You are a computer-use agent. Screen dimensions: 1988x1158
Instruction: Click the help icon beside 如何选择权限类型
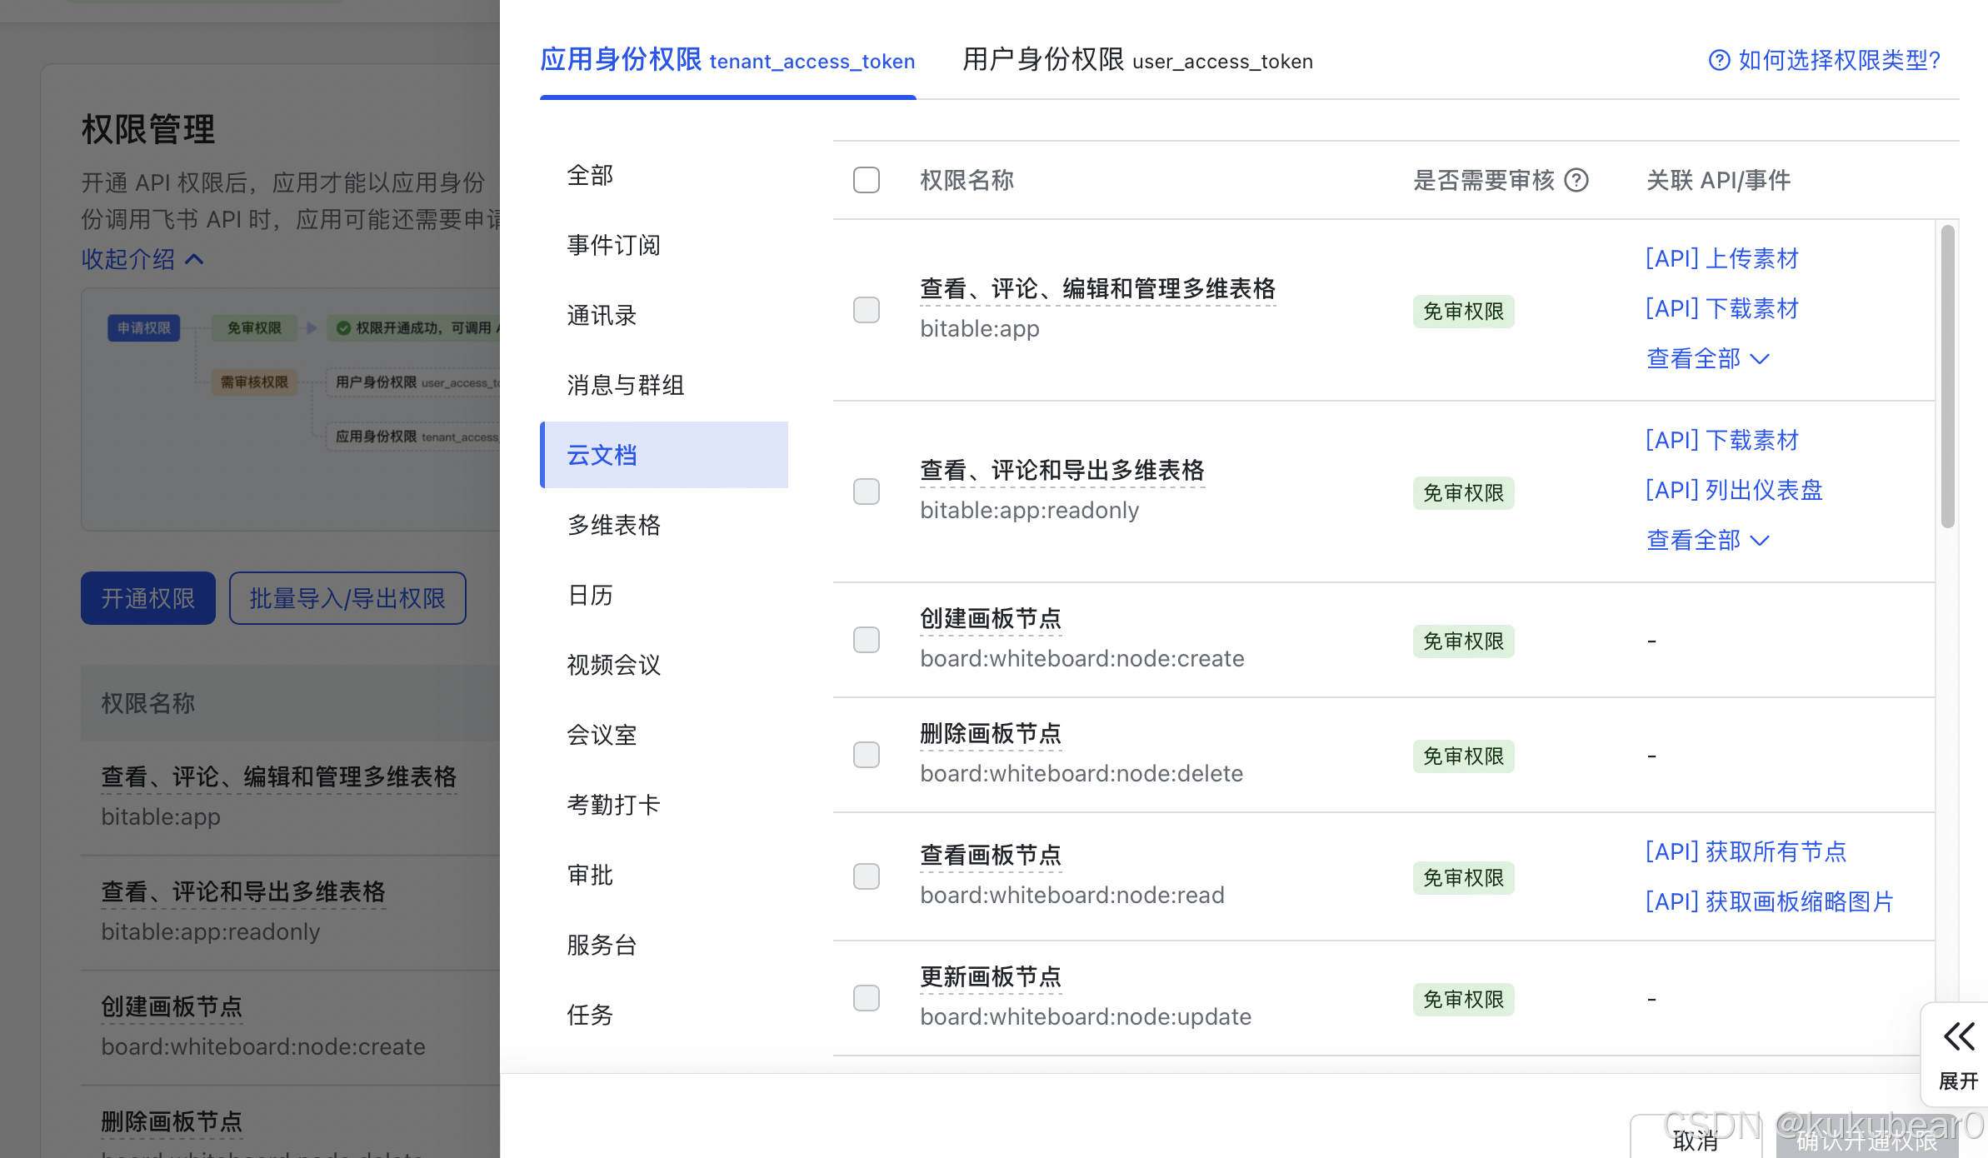1718,60
